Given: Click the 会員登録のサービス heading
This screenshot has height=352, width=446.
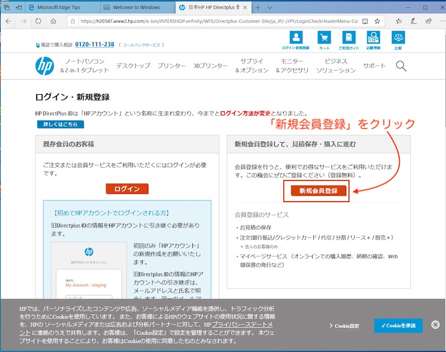Looking at the screenshot, I should pos(261,215).
